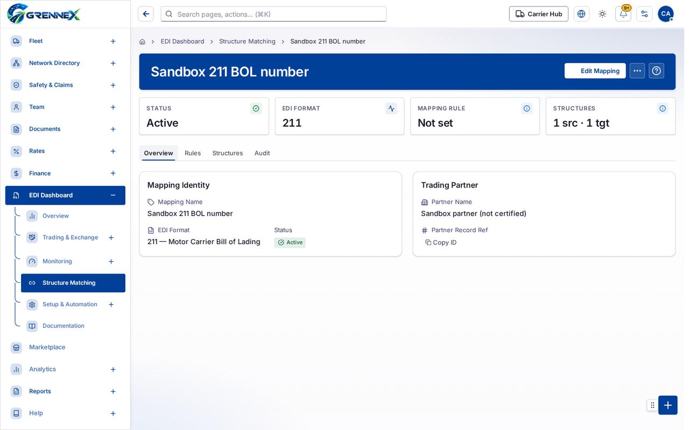Viewport: 689px width, 430px height.
Task: Open the Structure Matching breadcrumb link
Action: 247,41
